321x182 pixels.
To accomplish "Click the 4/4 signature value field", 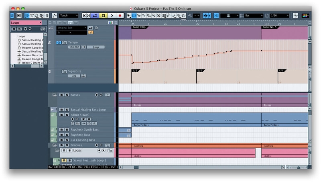I will (x=74, y=76).
